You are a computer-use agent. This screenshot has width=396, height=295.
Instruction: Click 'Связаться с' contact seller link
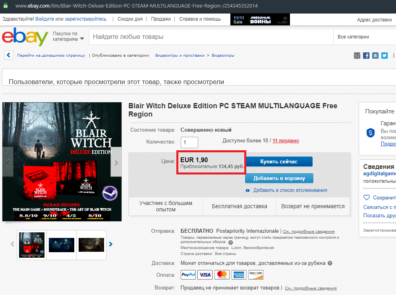point(380,207)
